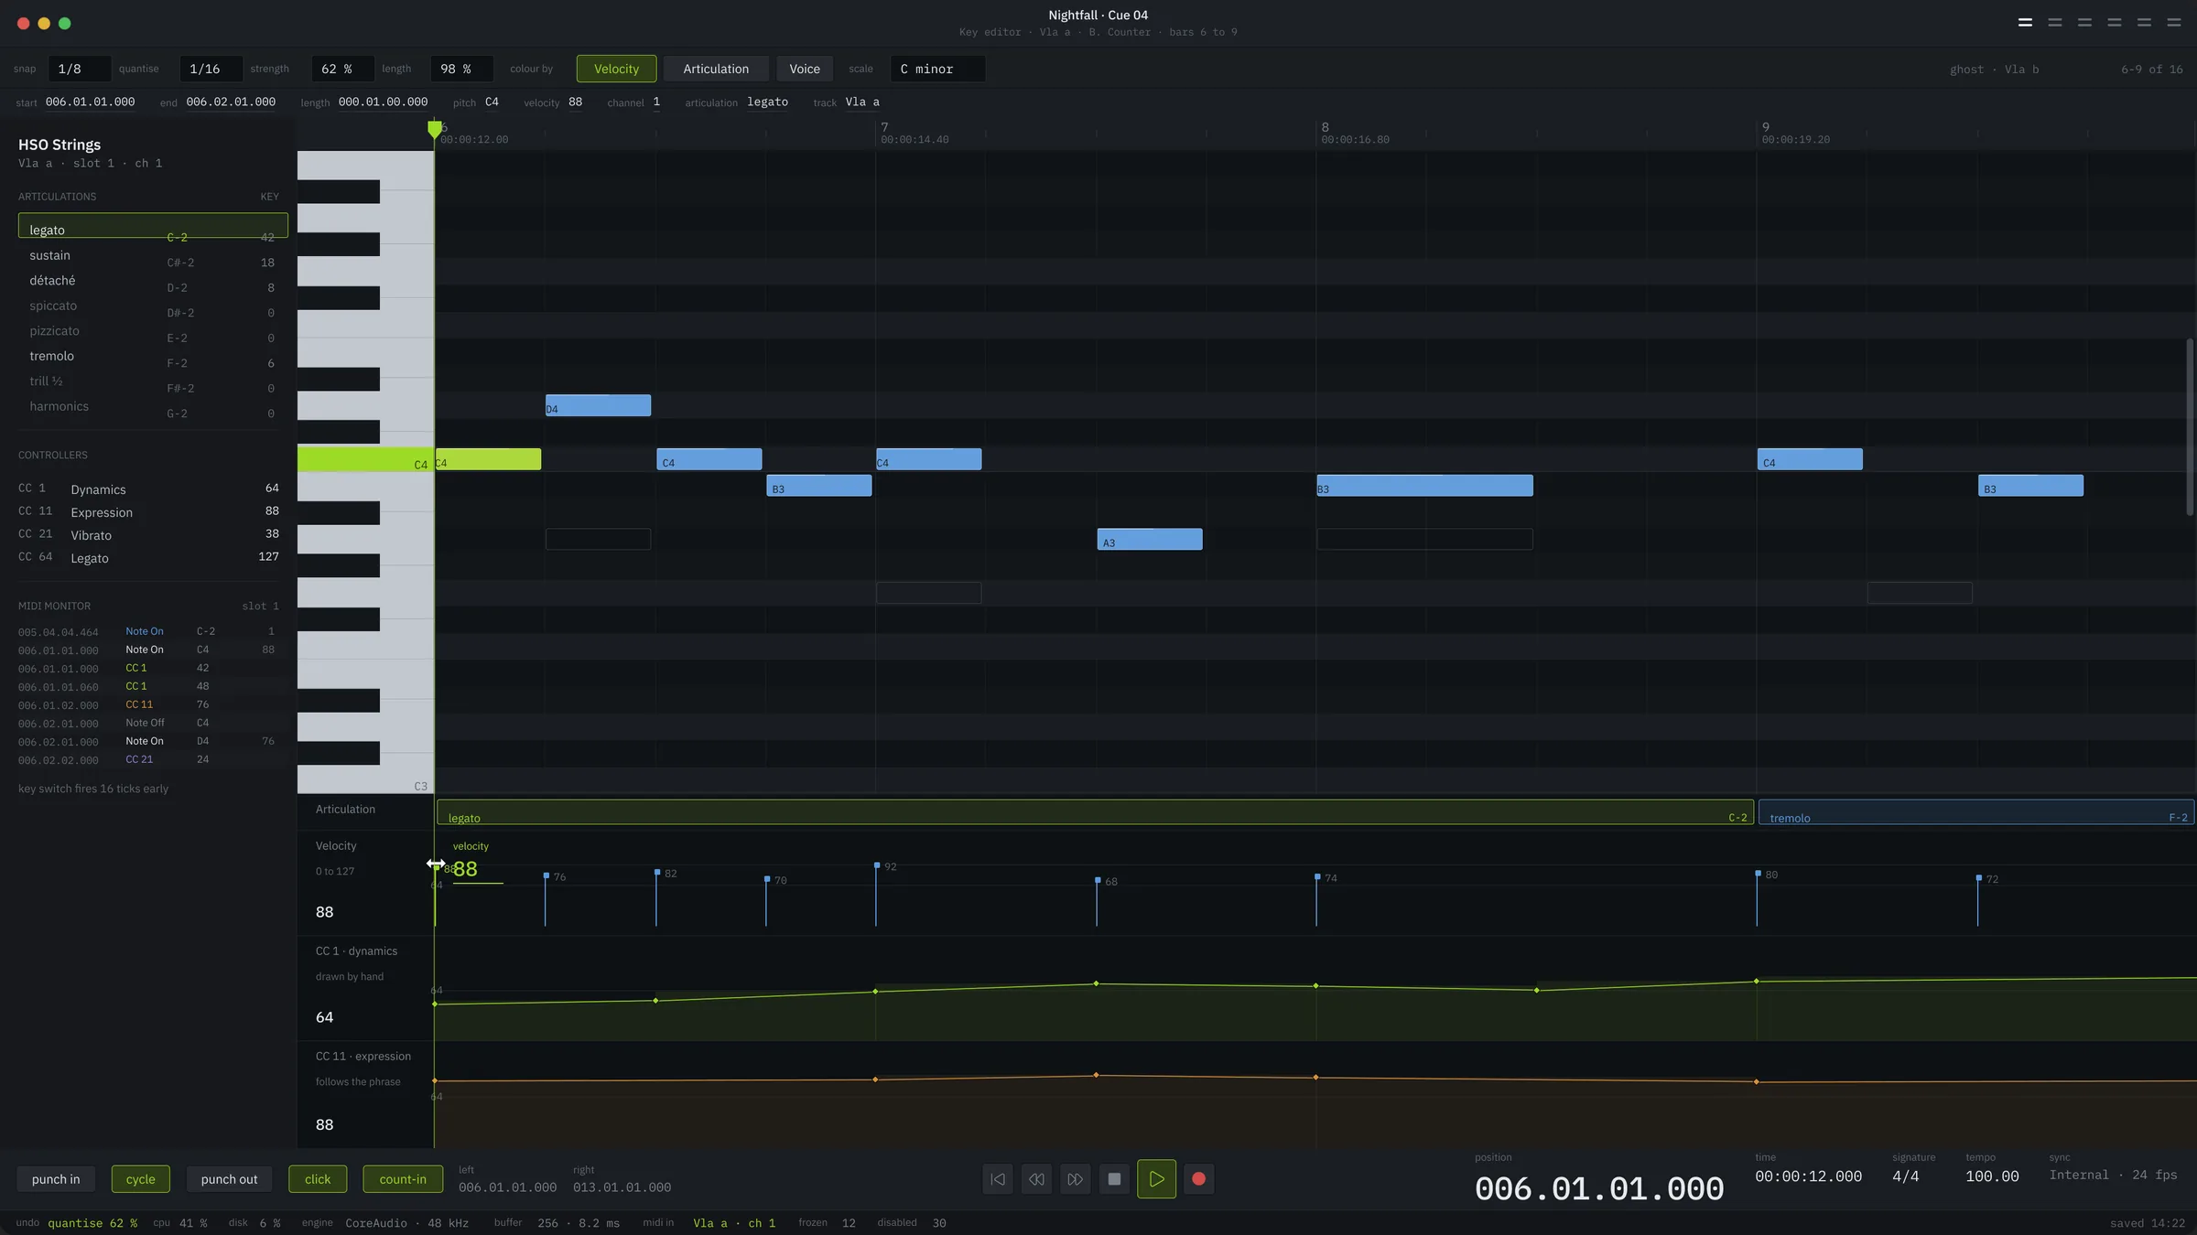Click the bar 7 marker on the ruler
This screenshot has width=2197, height=1235.
(884, 128)
